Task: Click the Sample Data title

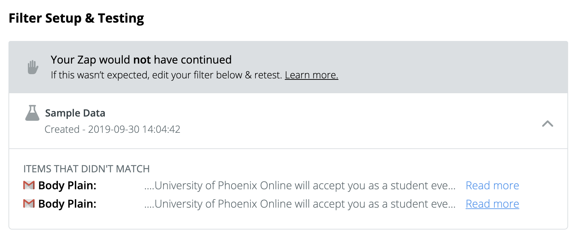Action: click(x=75, y=113)
